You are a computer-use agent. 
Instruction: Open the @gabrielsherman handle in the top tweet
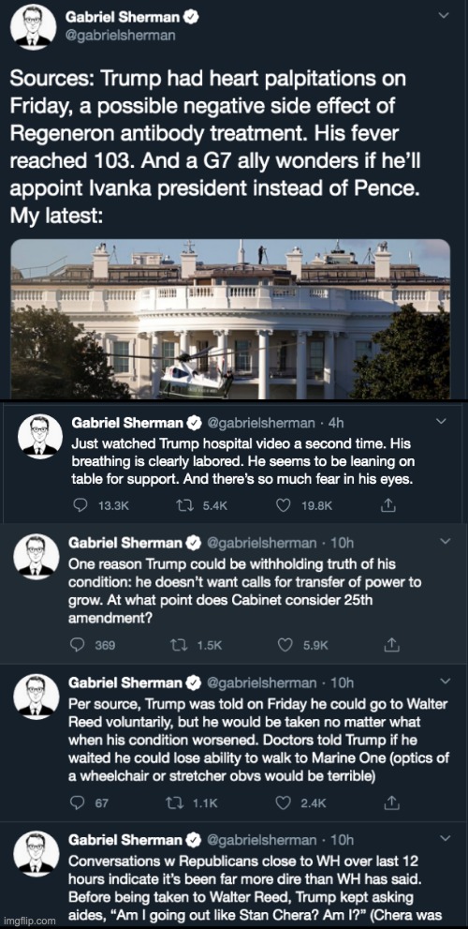(x=120, y=37)
